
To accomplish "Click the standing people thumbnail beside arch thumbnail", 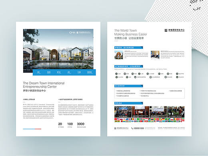I will (155, 55).
